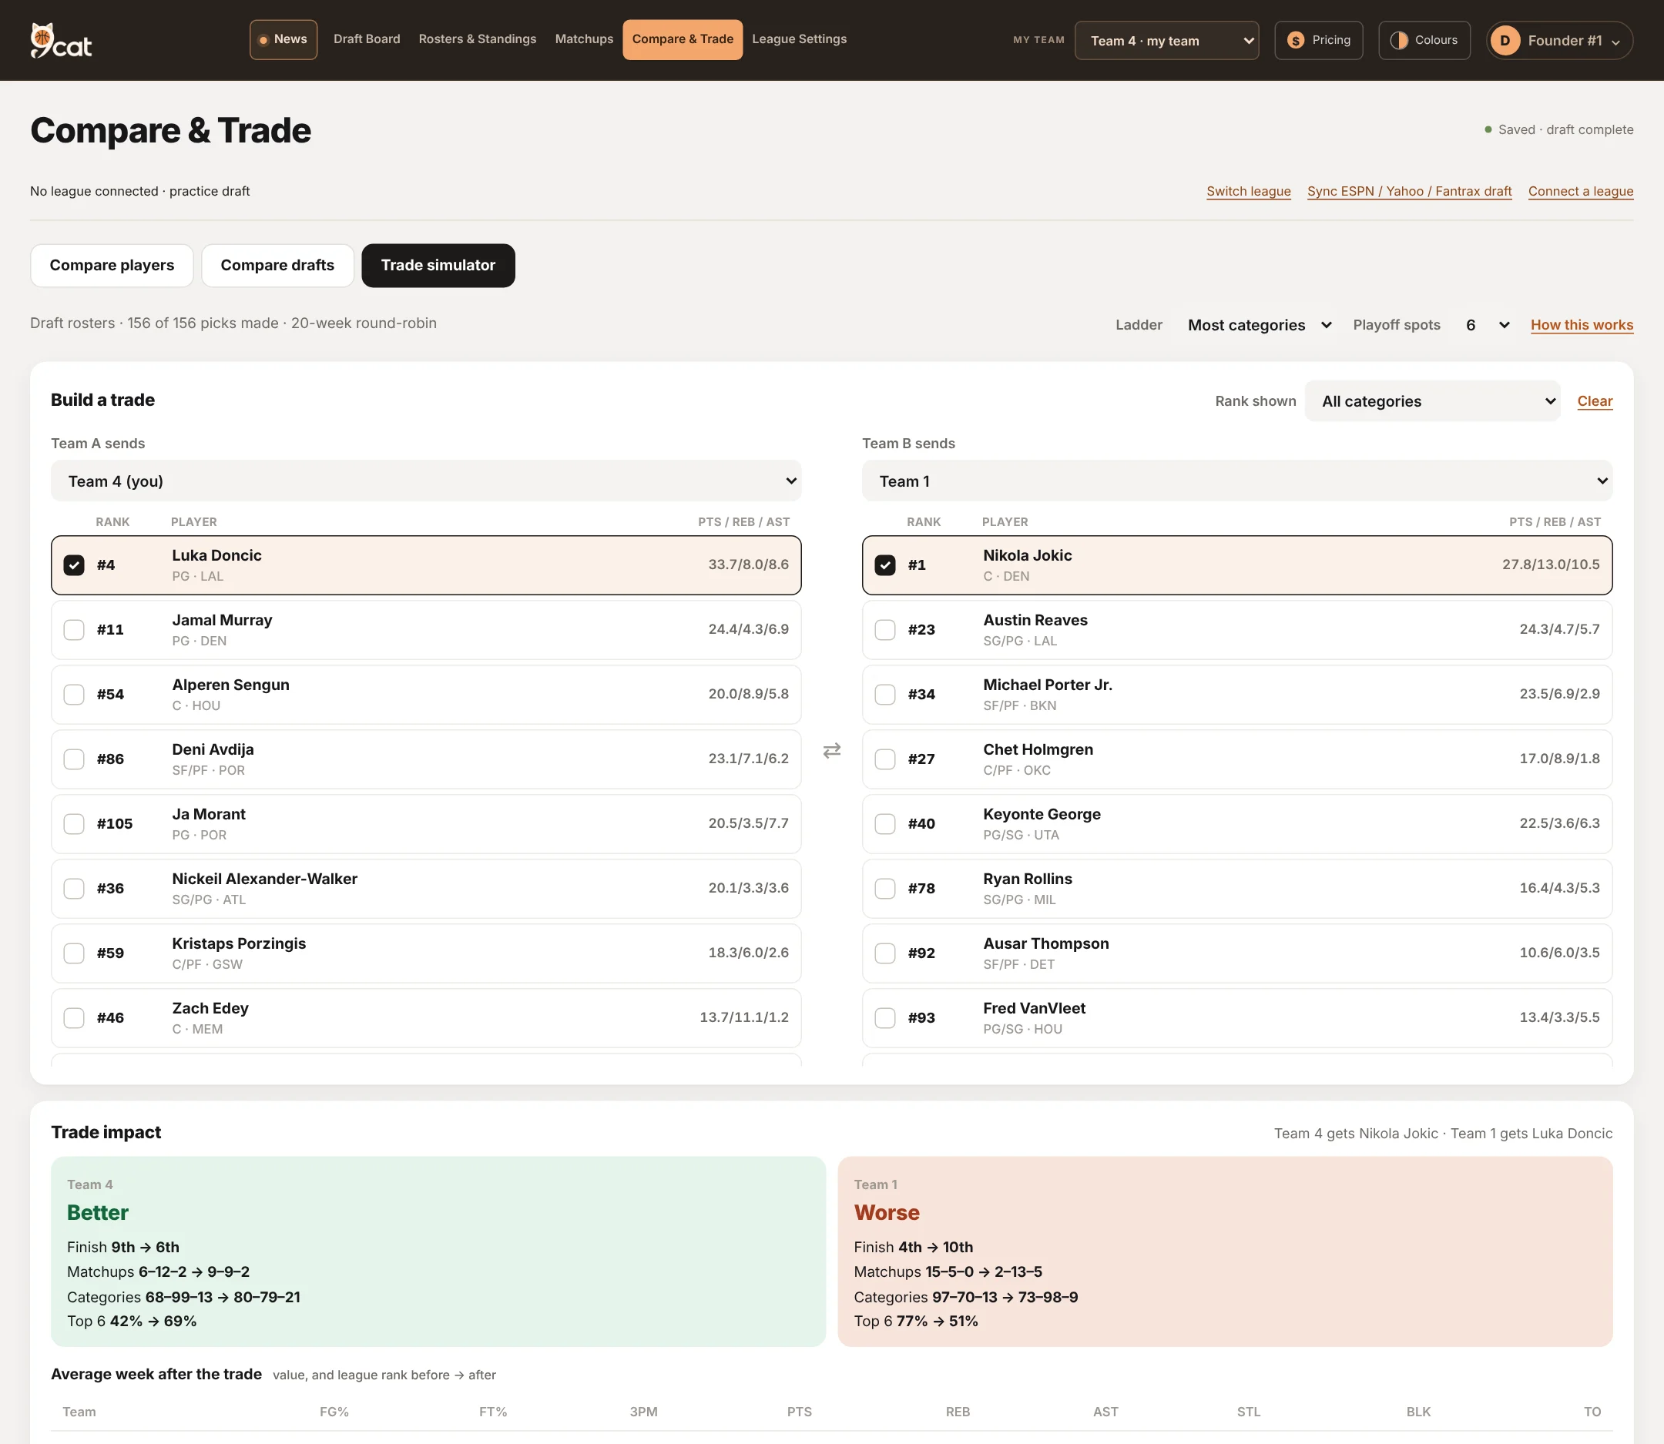Viewport: 1664px width, 1444px height.
Task: Open the Rank shown All categories dropdown
Action: tap(1432, 400)
